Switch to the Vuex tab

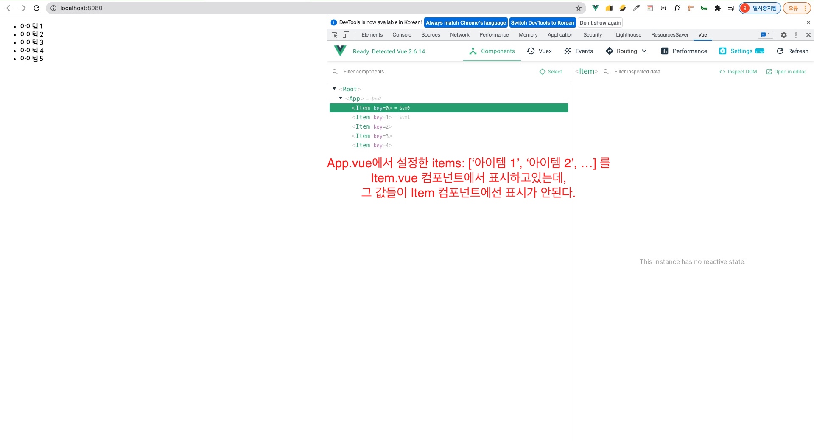coord(539,51)
